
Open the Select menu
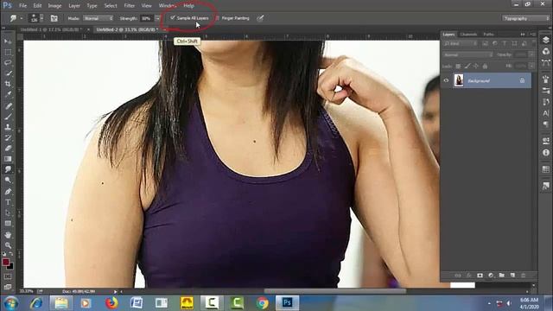point(111,6)
